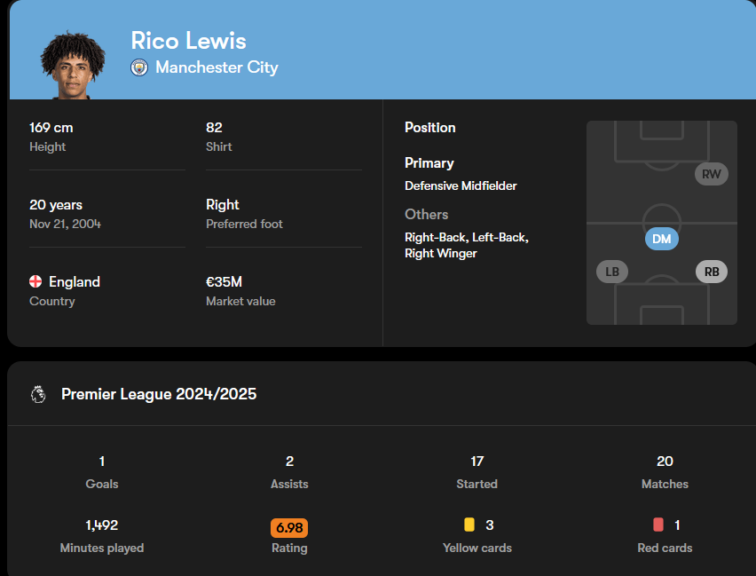Click the England flag icon

click(35, 281)
